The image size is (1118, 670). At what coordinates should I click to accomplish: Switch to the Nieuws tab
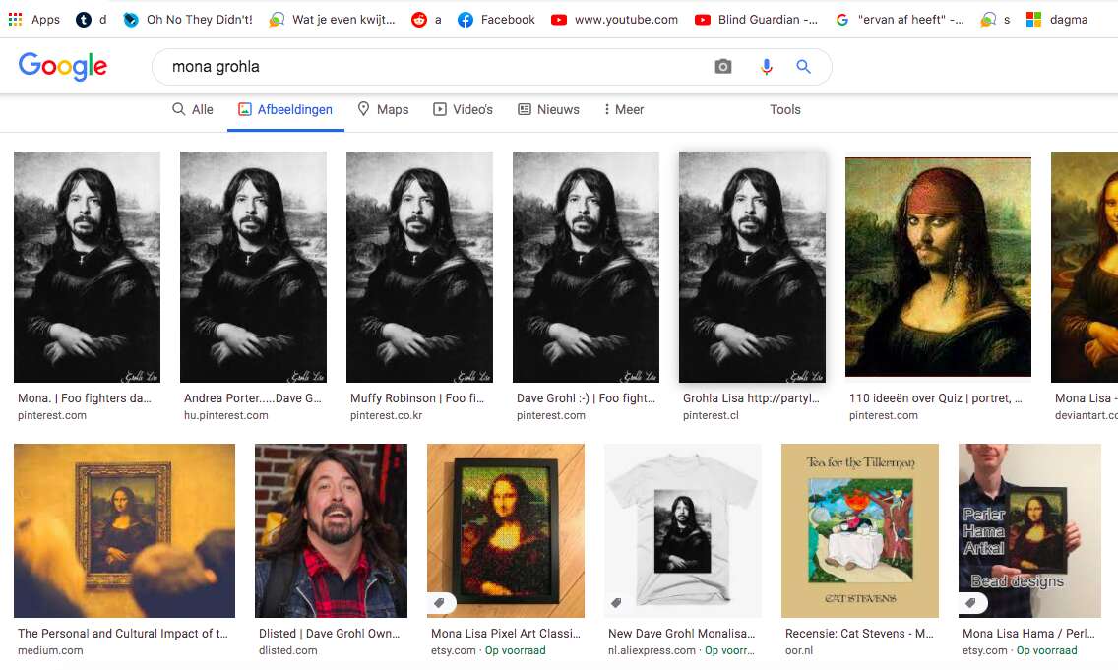[x=548, y=109]
